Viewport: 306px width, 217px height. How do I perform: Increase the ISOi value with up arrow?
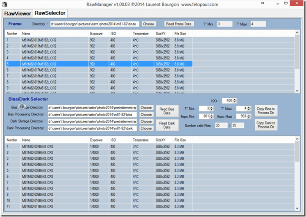point(235,99)
